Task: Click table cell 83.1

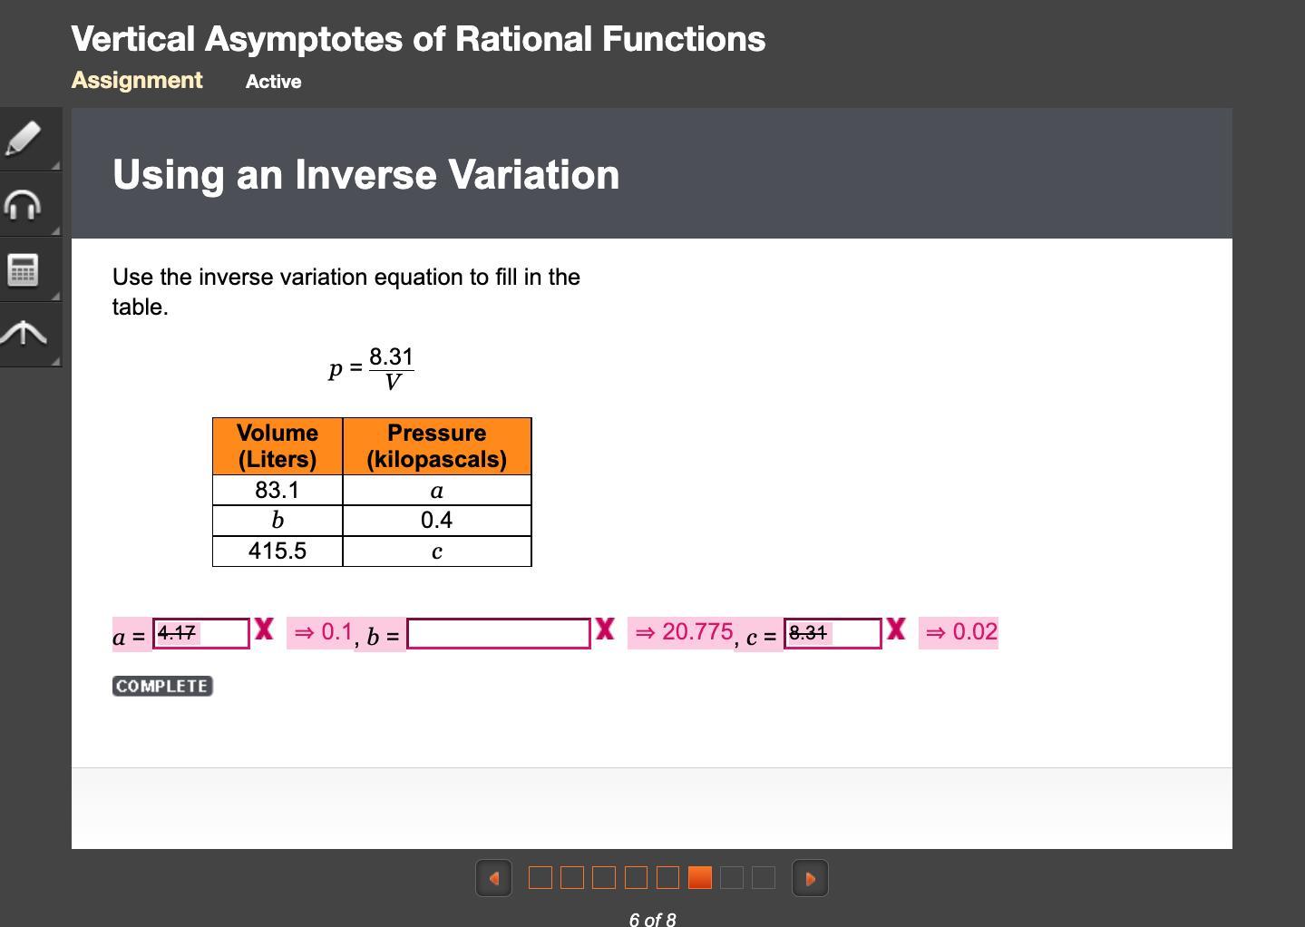Action: [278, 490]
